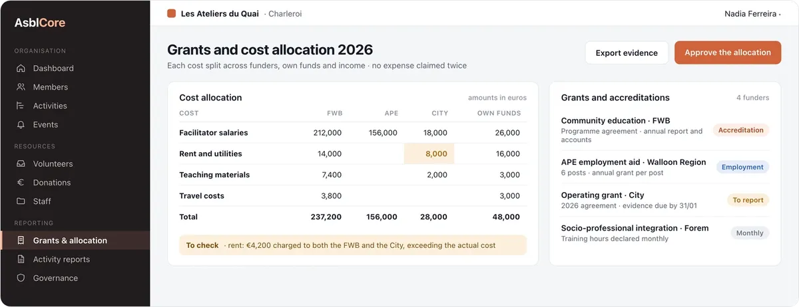Select the Travel costs row label

(202, 196)
